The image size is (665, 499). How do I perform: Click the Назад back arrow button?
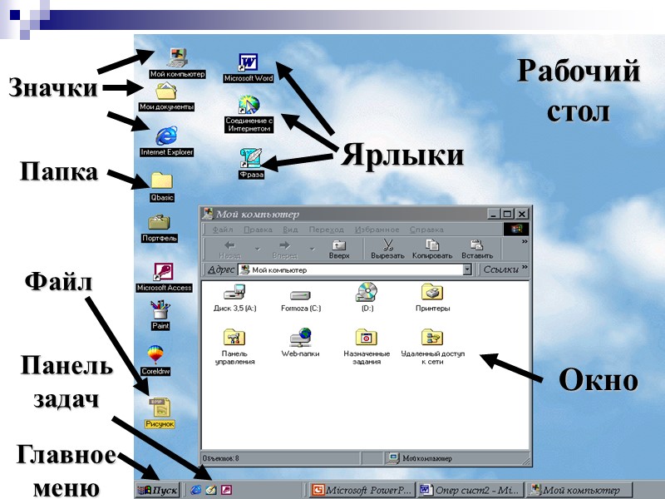230,249
